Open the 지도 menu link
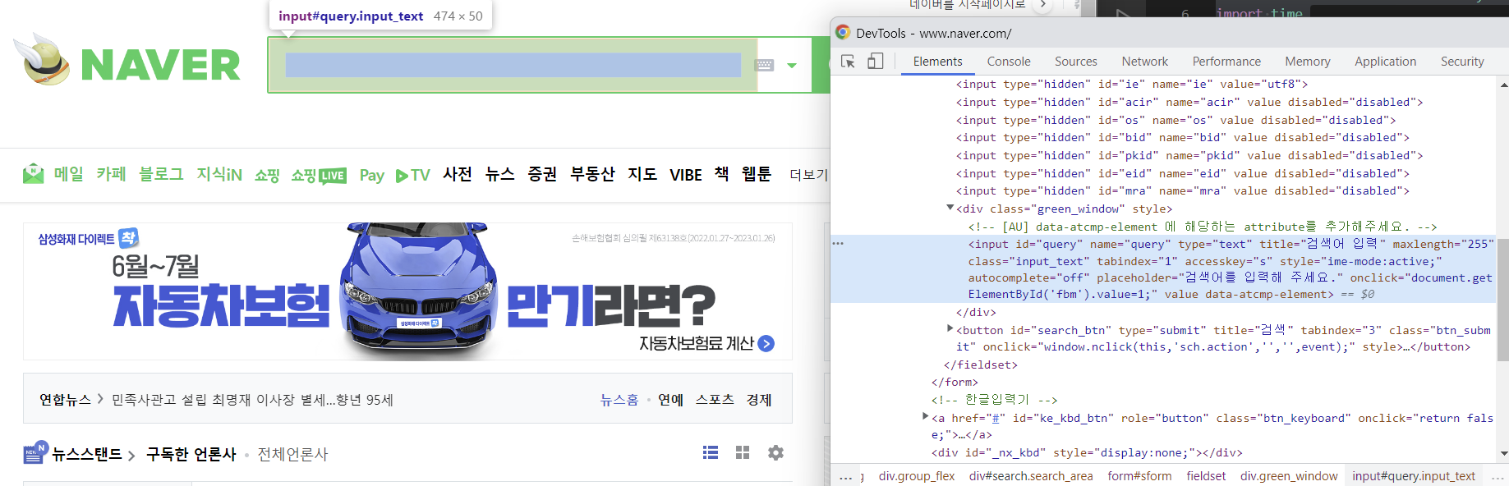This screenshot has width=1509, height=486. pos(642,174)
